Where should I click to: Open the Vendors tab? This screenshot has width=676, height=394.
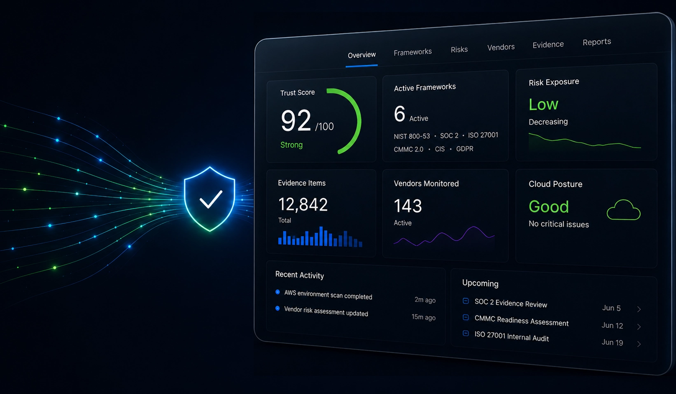pyautogui.click(x=501, y=47)
